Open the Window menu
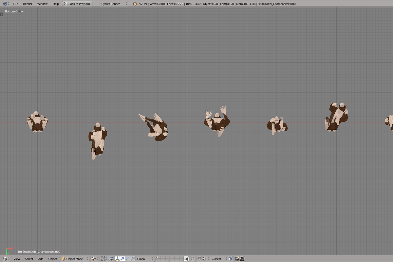393x262 pixels. coord(42,4)
